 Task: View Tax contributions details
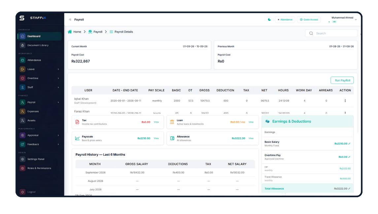point(156,122)
